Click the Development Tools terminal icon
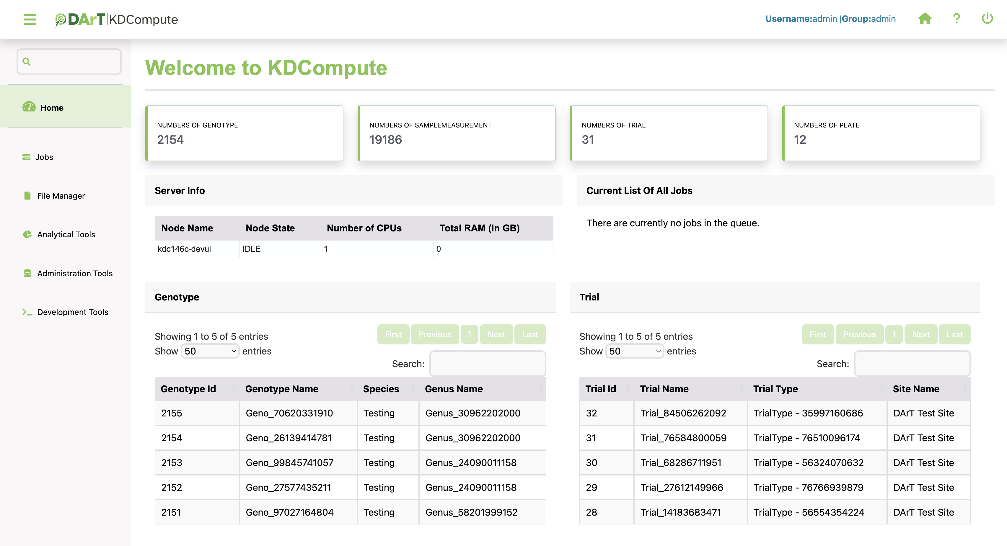The width and height of the screenshot is (1007, 546). (27, 312)
